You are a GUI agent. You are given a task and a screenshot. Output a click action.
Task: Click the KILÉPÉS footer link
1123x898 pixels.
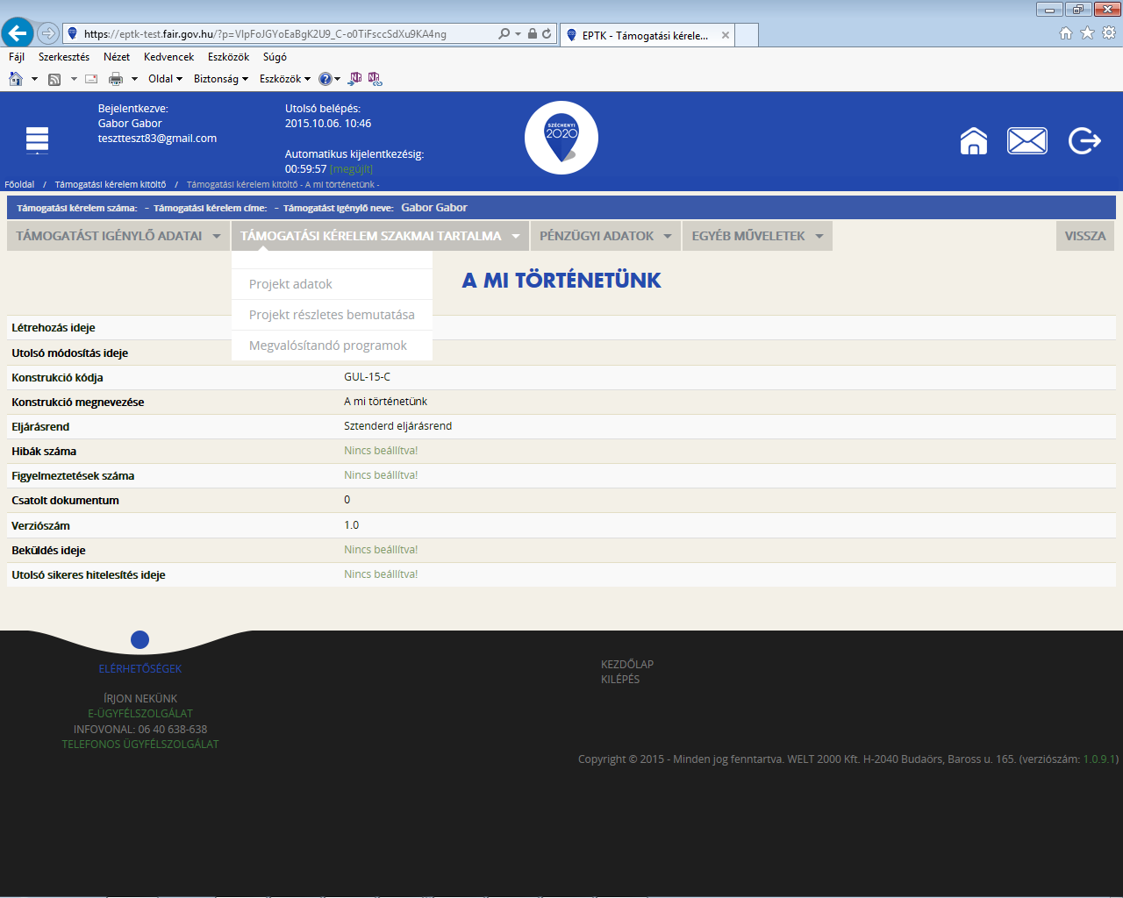click(x=620, y=680)
